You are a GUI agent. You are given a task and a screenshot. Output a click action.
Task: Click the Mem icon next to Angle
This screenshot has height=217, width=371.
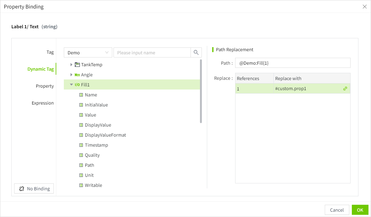77,75
